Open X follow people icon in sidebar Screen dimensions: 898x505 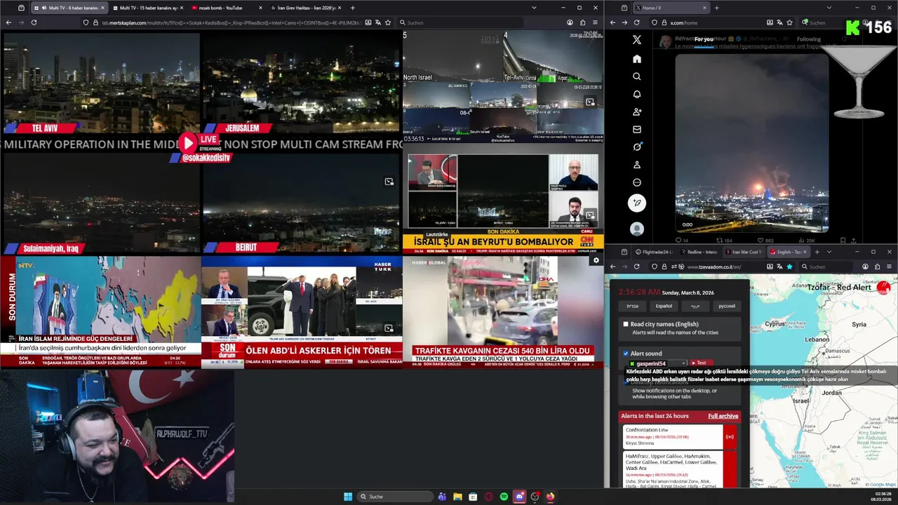637,112
